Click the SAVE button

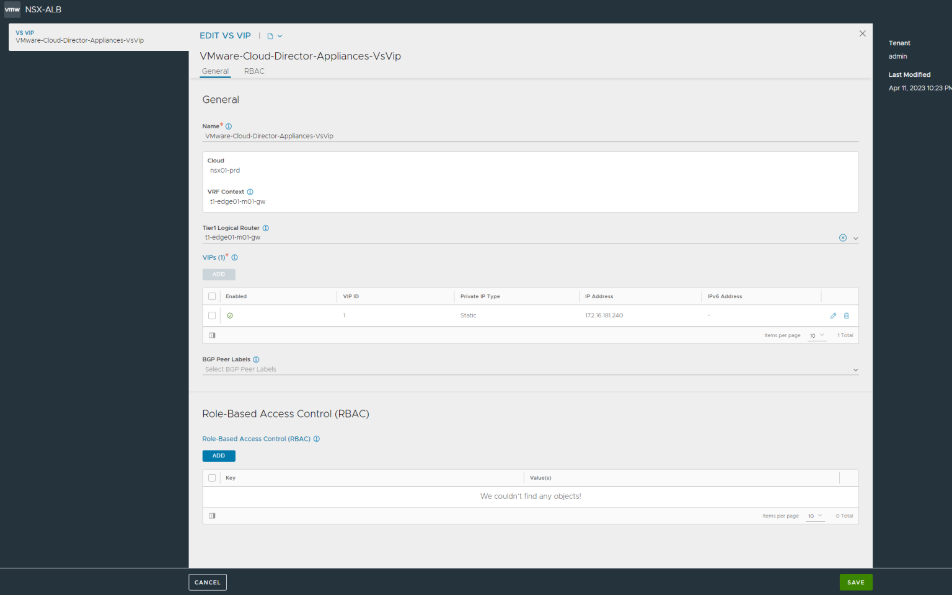pyautogui.click(x=856, y=582)
